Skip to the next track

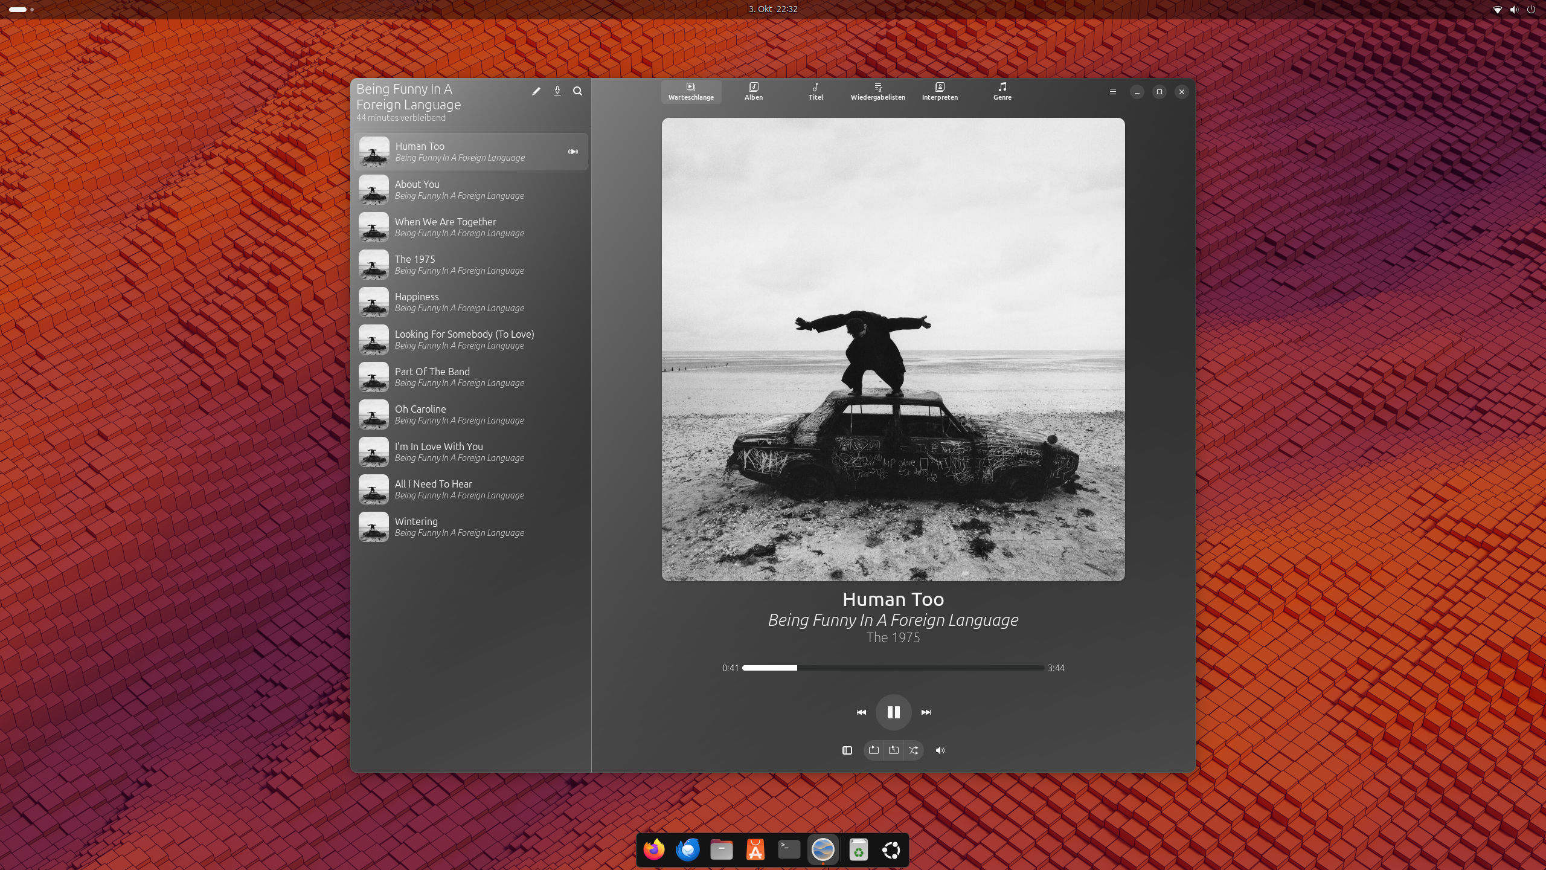click(926, 712)
